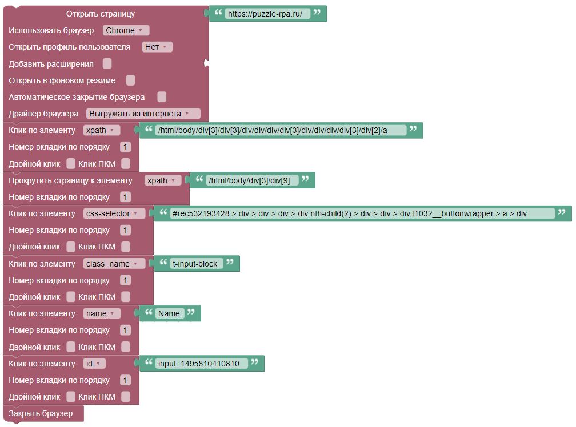Expand the Выгружать из интернета driver dropdown
Screen dimensions: 576x427
(143, 114)
